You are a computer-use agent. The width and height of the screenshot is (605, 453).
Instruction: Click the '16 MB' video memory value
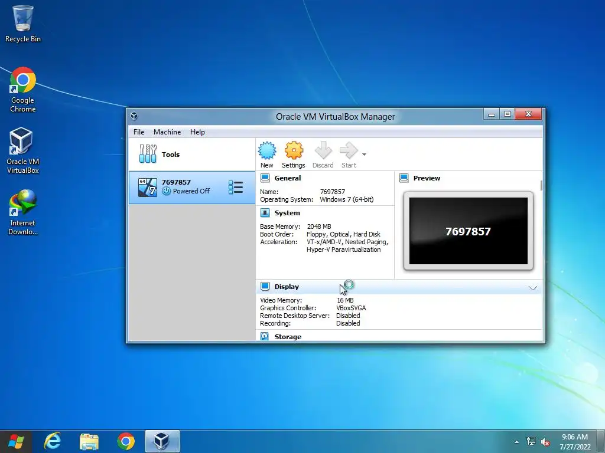[x=345, y=300]
